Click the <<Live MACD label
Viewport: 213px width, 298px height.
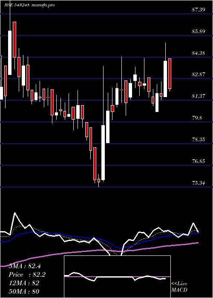click(179, 287)
